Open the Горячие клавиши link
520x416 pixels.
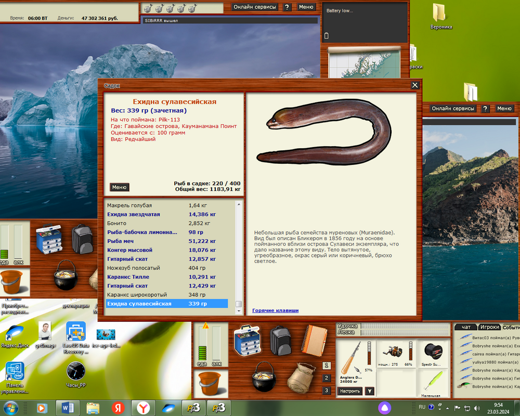tap(275, 310)
